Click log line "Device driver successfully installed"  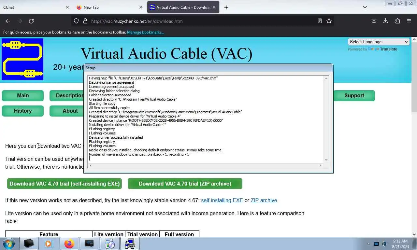116,137
